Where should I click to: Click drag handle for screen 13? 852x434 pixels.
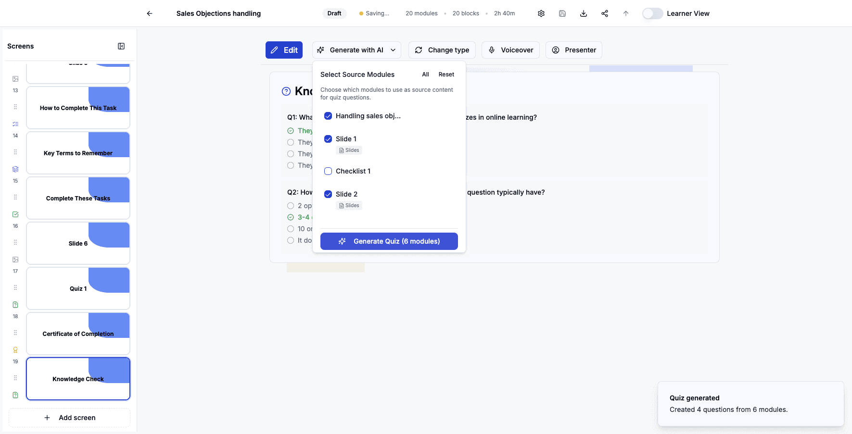tap(15, 107)
